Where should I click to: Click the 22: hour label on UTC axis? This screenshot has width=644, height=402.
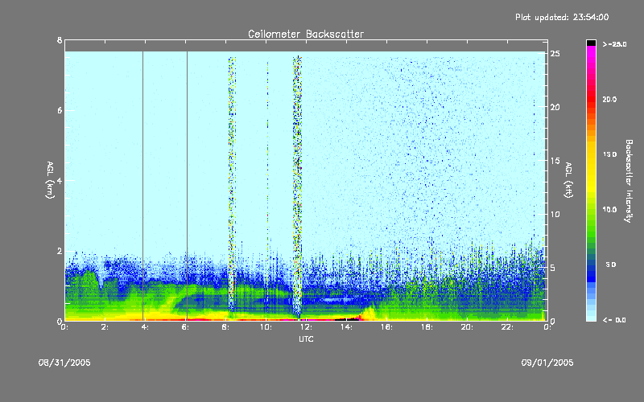coord(508,327)
